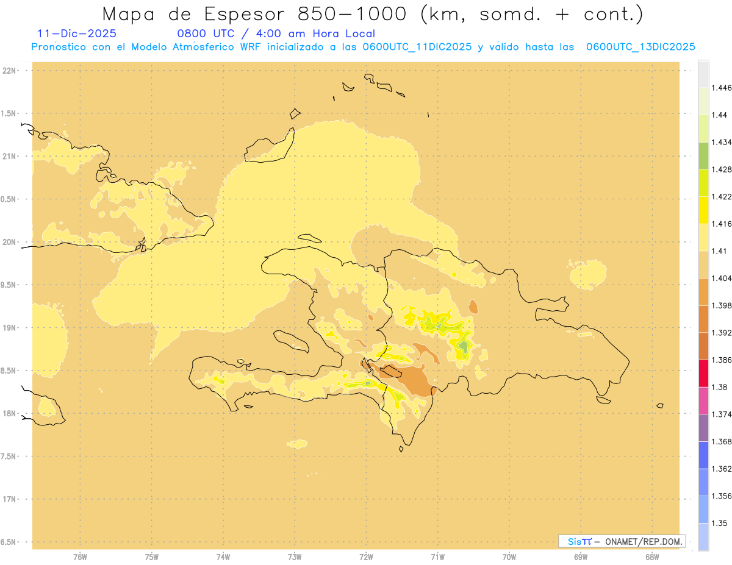Screen dimensions: 732x565
Task: Click the '71W' longitude label
Action: [437, 556]
